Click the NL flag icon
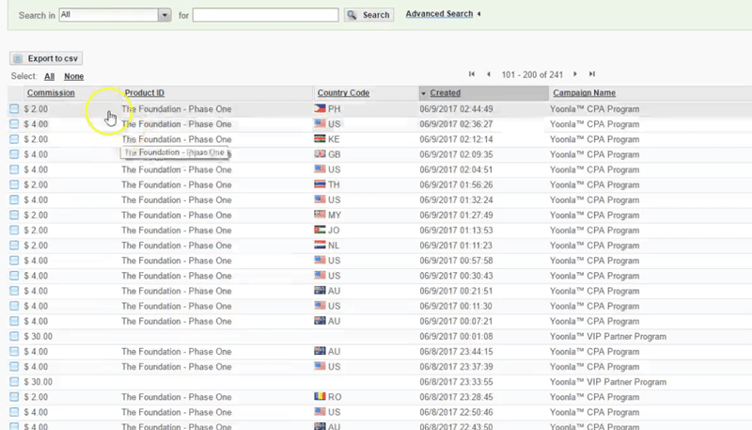This screenshot has width=752, height=430. (x=320, y=246)
